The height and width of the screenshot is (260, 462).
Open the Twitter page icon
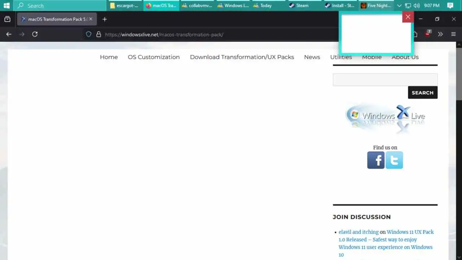(394, 160)
